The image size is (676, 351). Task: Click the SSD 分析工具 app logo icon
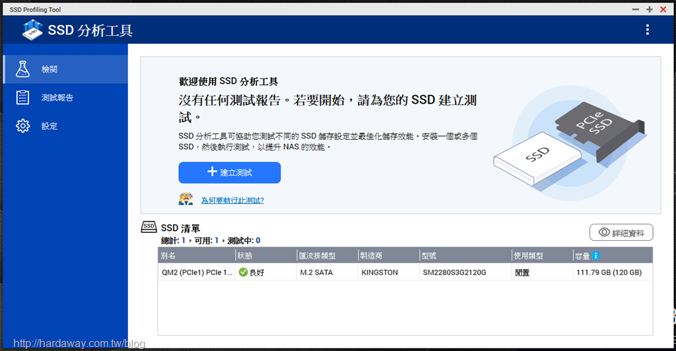pos(33,30)
